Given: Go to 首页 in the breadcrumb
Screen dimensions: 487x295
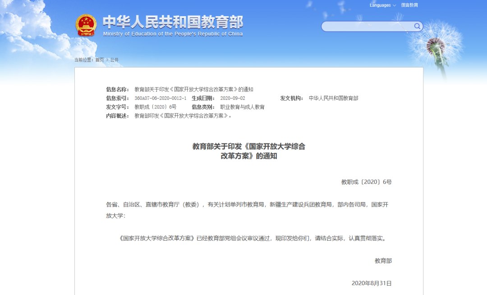Looking at the screenshot, I should pyautogui.click(x=99, y=60).
